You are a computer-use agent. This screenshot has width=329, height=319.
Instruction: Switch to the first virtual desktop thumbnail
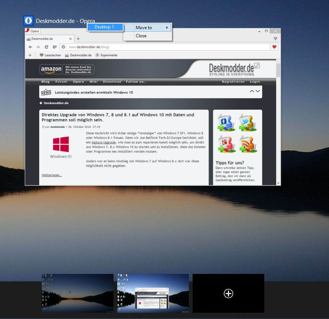tap(77, 293)
